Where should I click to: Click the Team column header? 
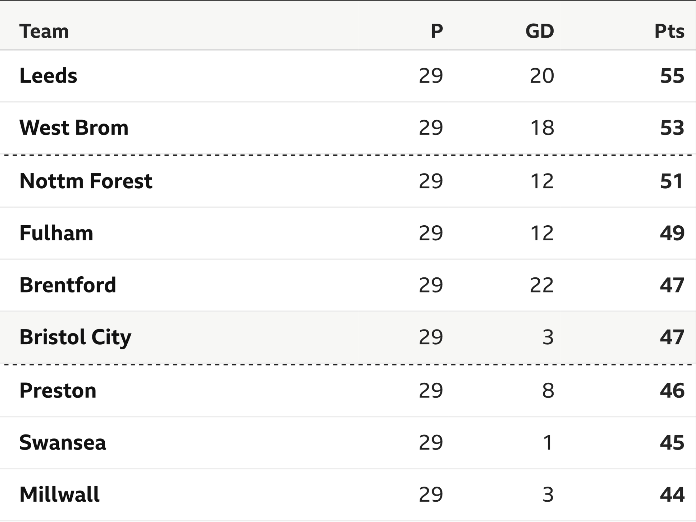pyautogui.click(x=44, y=31)
